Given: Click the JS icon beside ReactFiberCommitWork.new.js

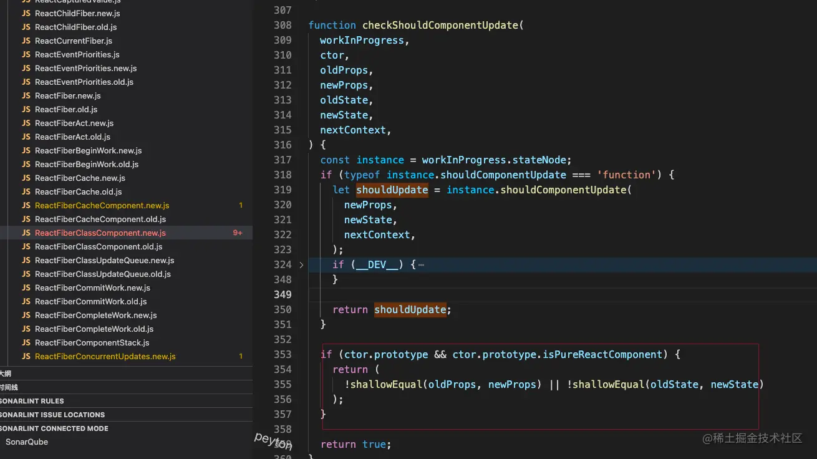Looking at the screenshot, I should click(26, 288).
